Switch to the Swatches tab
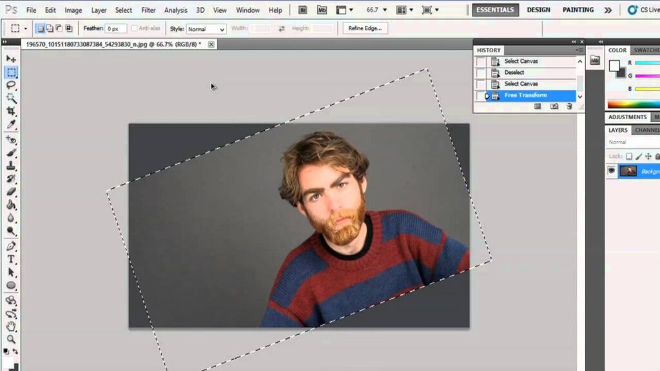Screen dimensions: 660x371 pos(646,50)
